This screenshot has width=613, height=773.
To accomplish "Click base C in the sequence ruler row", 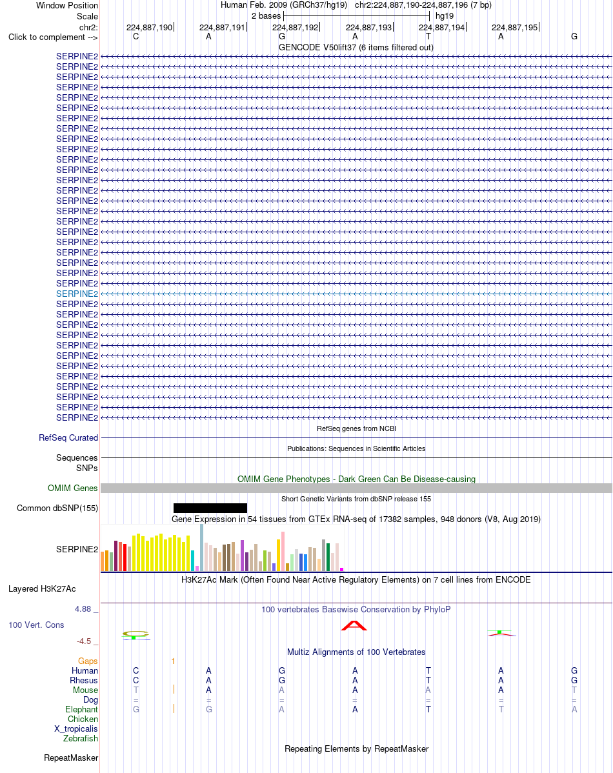I will 136,37.
